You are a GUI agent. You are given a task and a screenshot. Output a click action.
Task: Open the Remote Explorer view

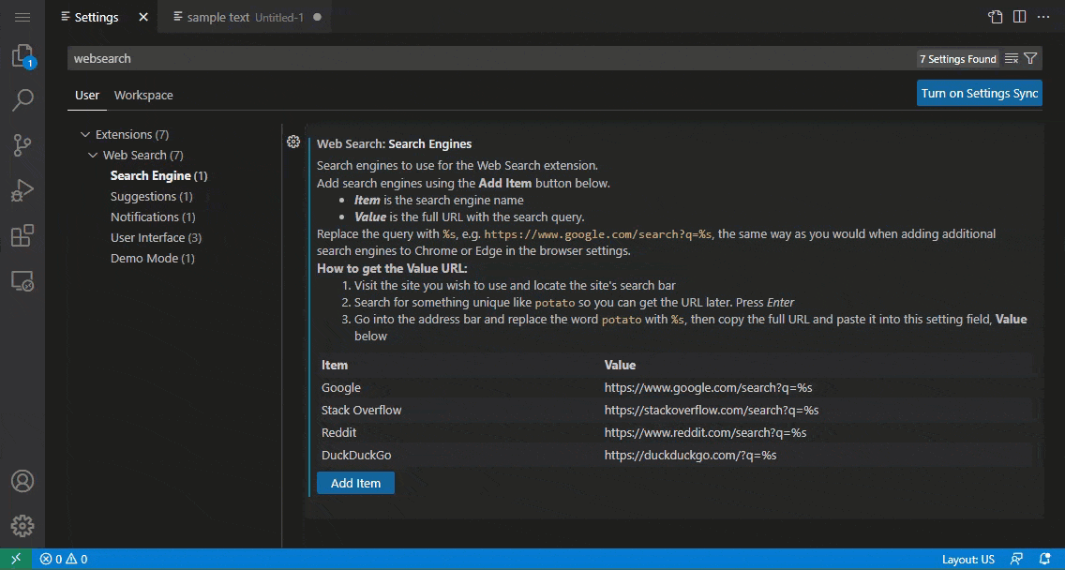(x=22, y=280)
